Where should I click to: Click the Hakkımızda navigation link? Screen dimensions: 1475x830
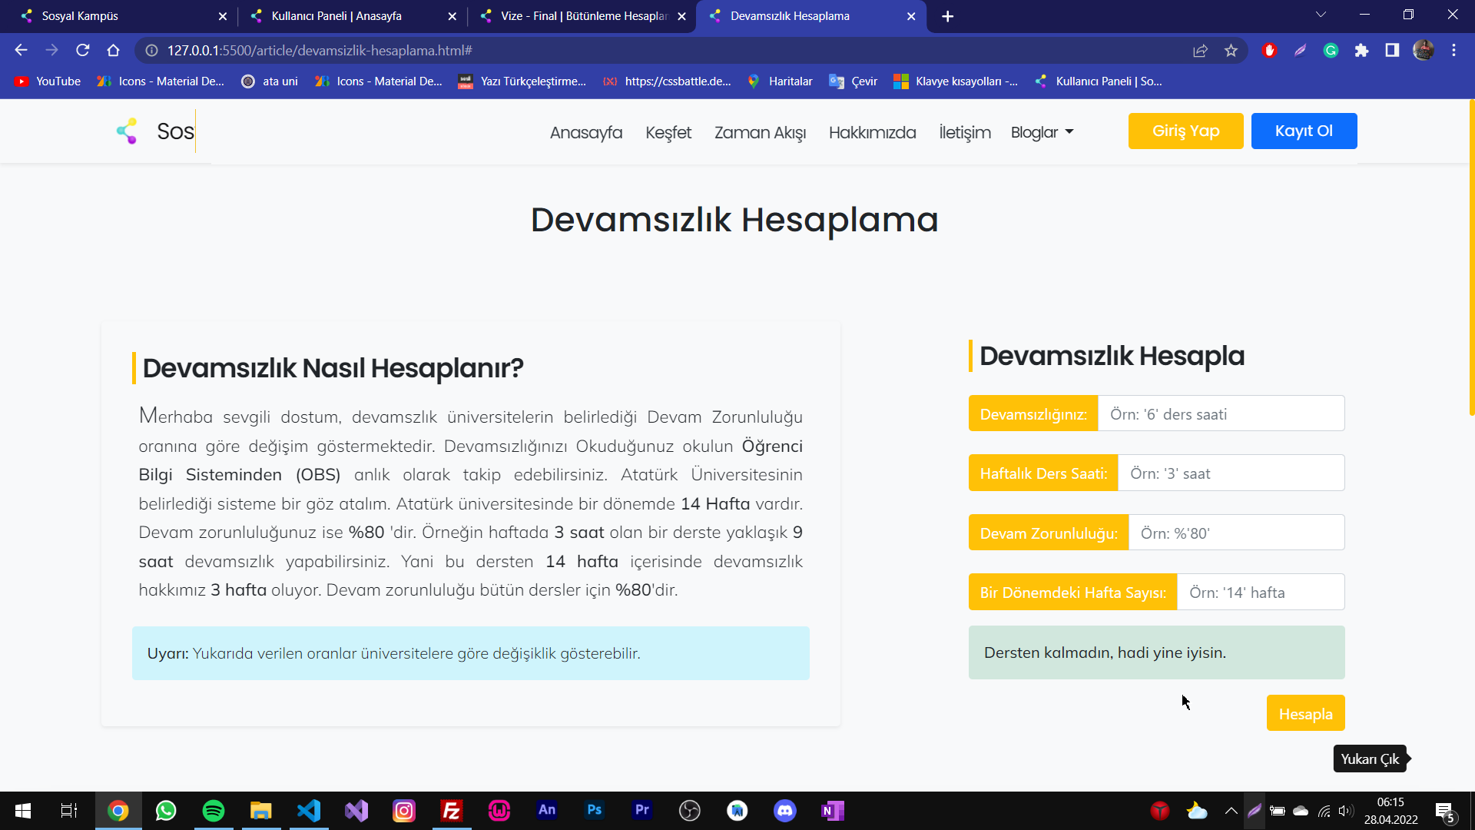pyautogui.click(x=872, y=131)
